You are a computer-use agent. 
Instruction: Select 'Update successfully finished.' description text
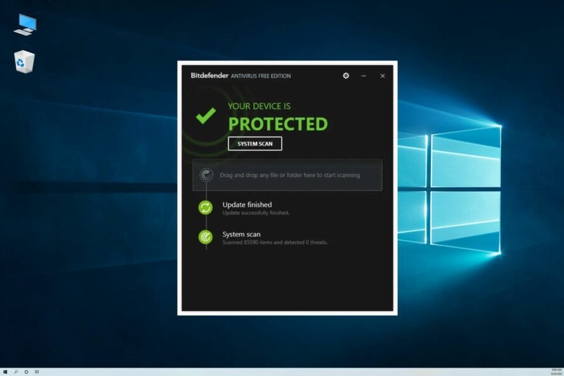[x=256, y=213]
